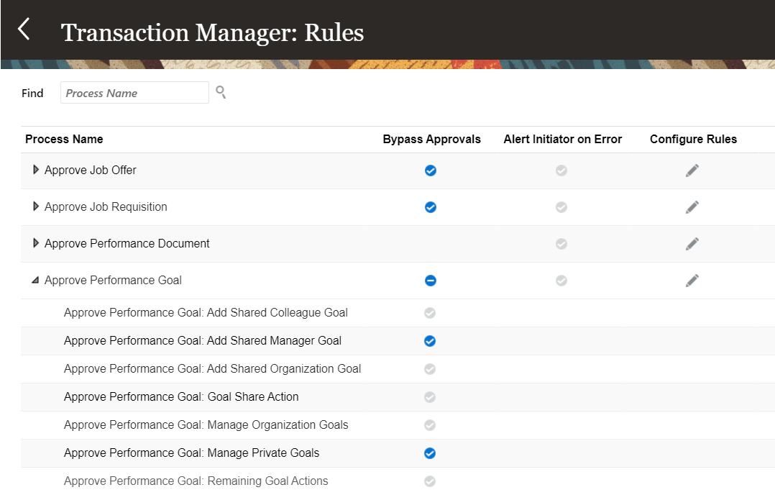Screen dimensions: 775x495
Task: Toggle Bypass Approvals for Add Shared Organization Goal
Action: tap(429, 368)
